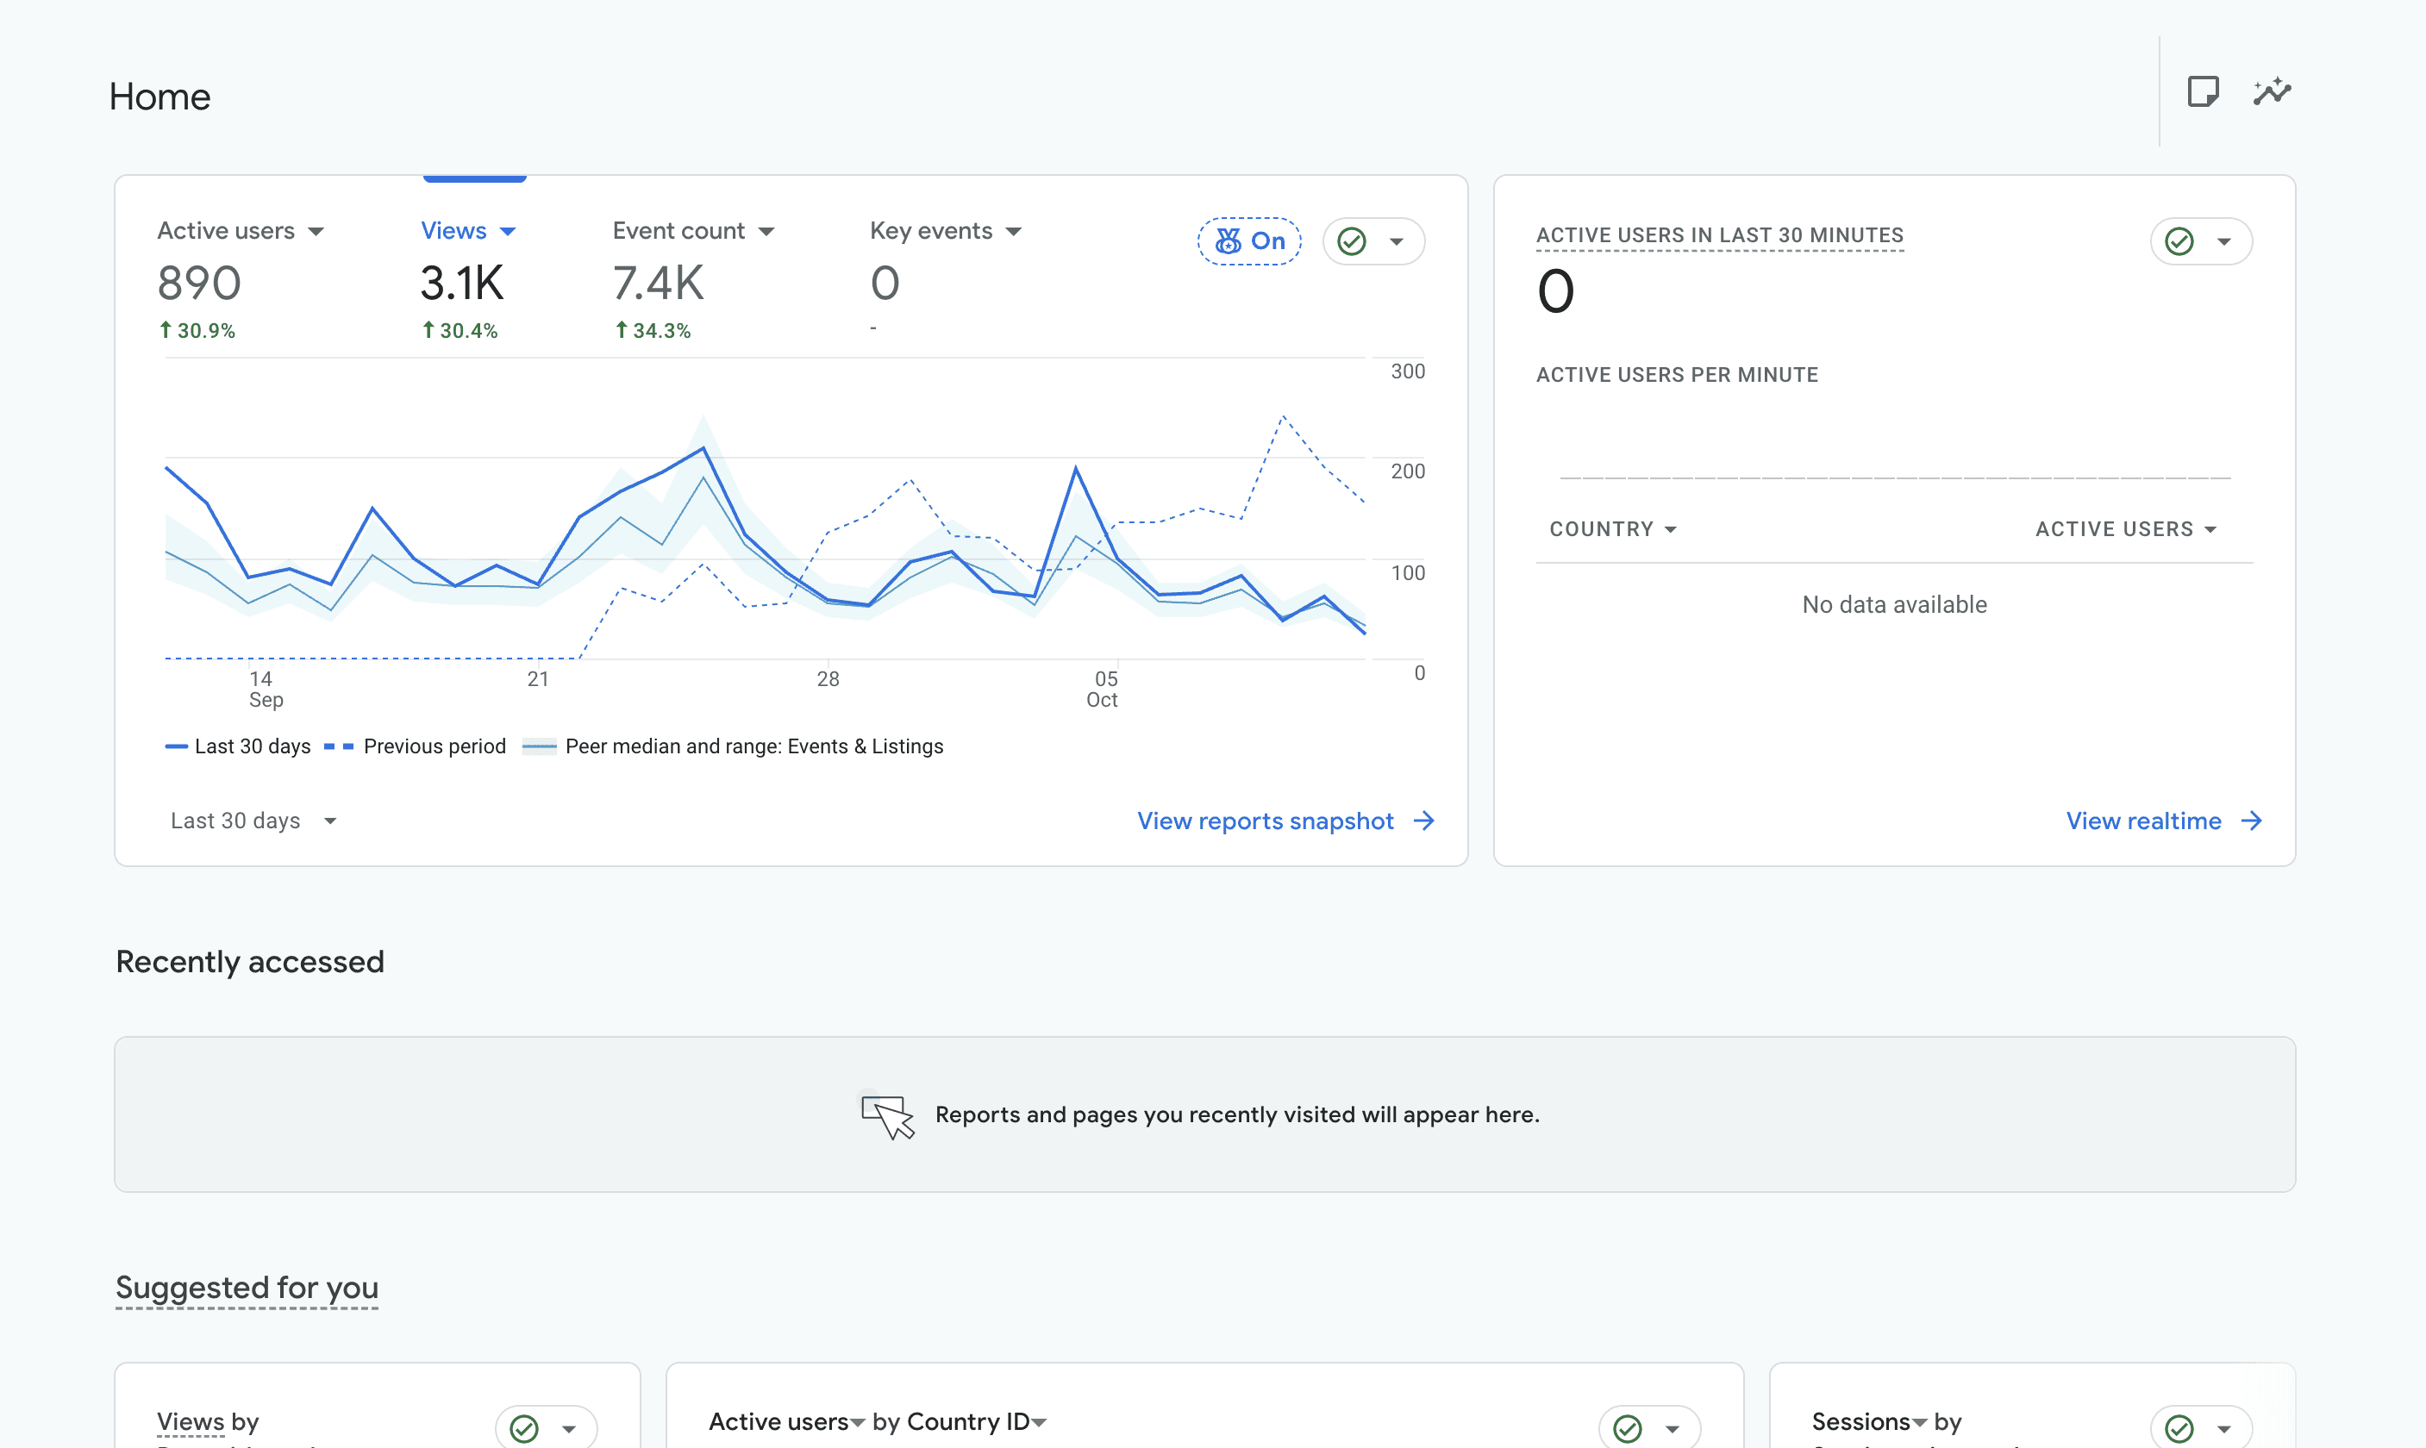The width and height of the screenshot is (2426, 1448).
Task: Open Key events metric dropdown arrow
Action: (1014, 231)
